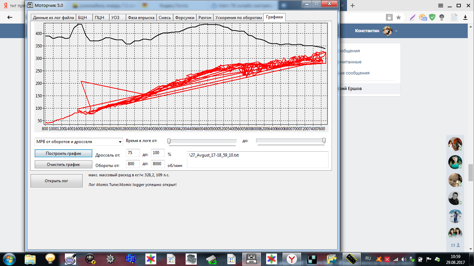
Task: Expand the Константин profile menu arrow
Action: 396,31
